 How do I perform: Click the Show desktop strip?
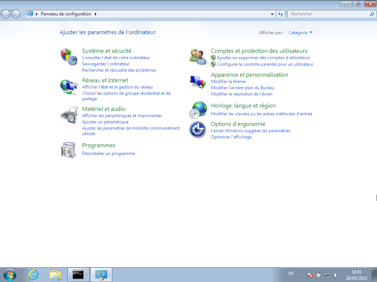click(x=374, y=275)
